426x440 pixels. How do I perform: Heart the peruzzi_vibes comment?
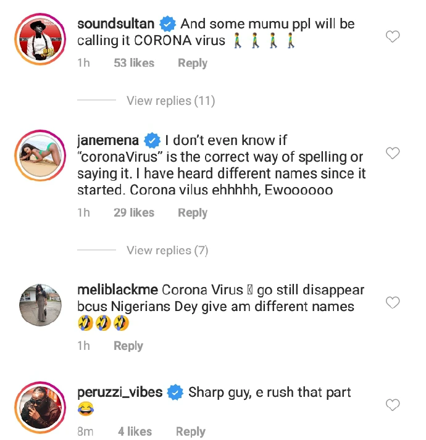(x=393, y=405)
